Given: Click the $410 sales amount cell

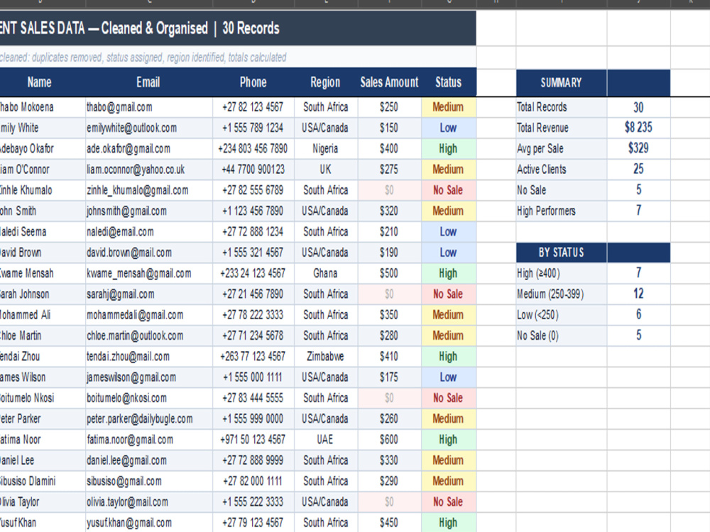Looking at the screenshot, I should coord(389,357).
